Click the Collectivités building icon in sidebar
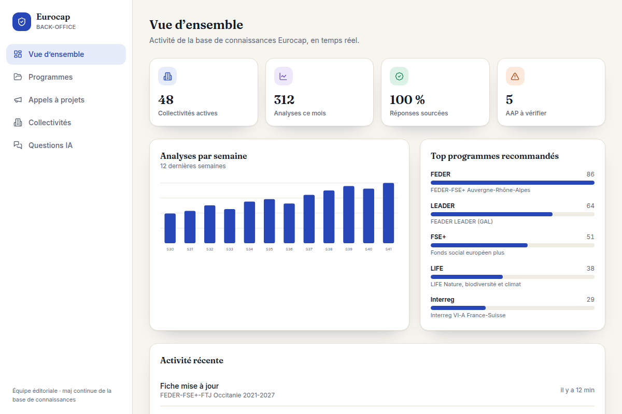622x414 pixels. click(18, 123)
